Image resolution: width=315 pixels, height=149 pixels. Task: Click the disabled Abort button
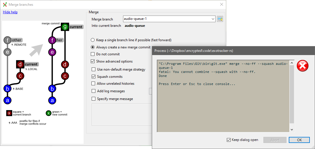click(275, 140)
